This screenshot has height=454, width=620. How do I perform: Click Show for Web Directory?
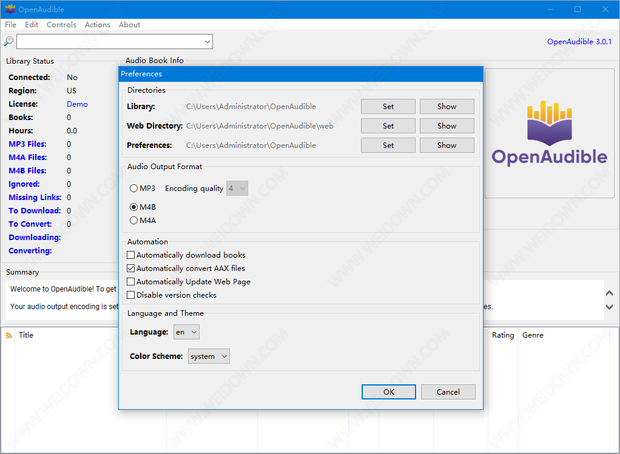pos(447,125)
